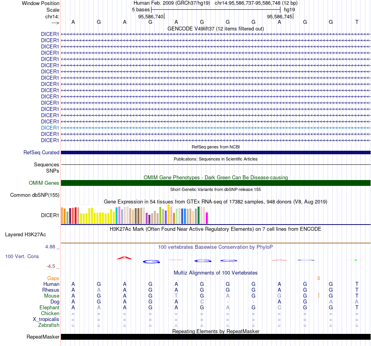Click the hg19 text beside scale bar
Viewport: 371px width, 346px height.
pyautogui.click(x=289, y=10)
